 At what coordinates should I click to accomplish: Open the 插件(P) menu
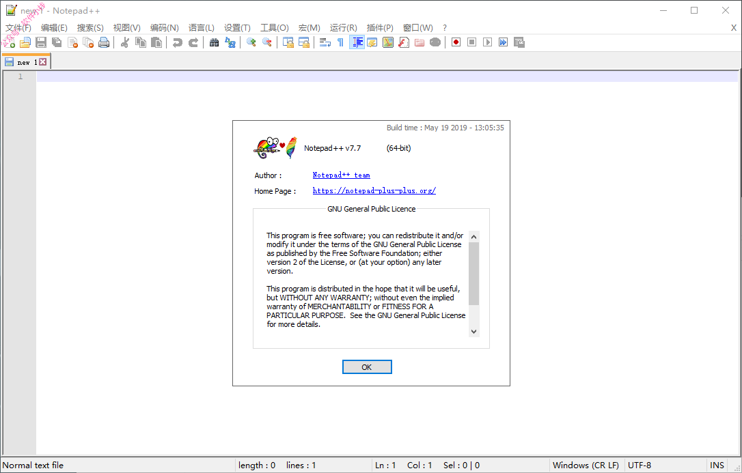click(380, 28)
